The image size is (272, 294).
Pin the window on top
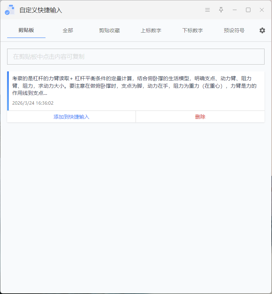[x=221, y=10]
